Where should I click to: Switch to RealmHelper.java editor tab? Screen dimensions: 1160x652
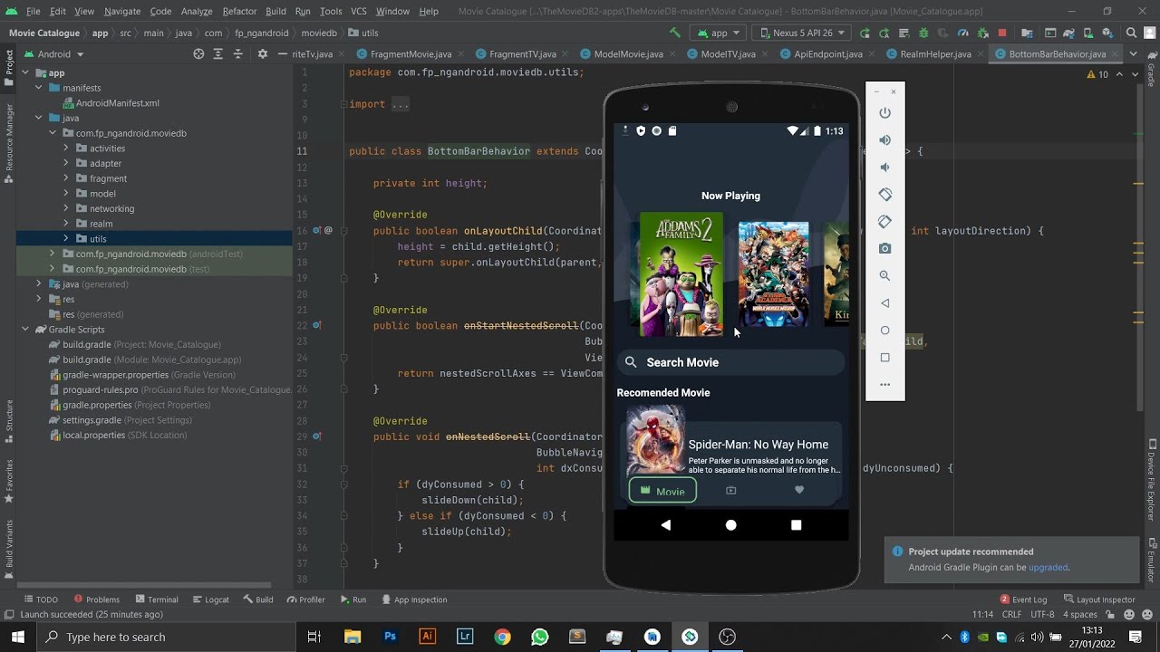coord(934,53)
